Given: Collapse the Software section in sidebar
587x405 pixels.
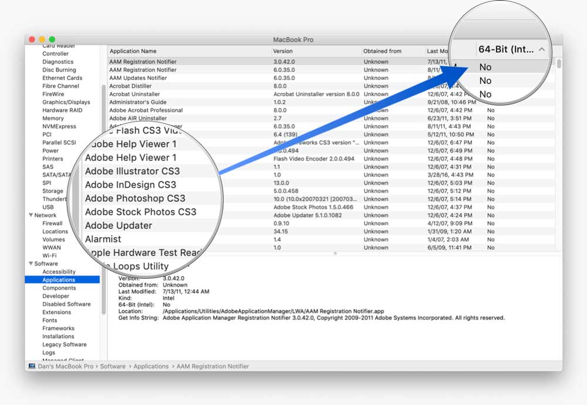Looking at the screenshot, I should 31,264.
